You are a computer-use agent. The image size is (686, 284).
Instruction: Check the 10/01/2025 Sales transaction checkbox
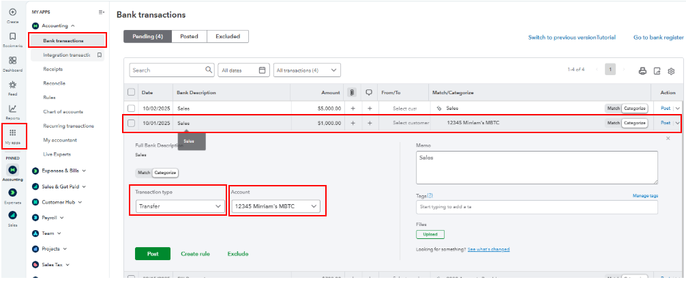[x=132, y=123]
